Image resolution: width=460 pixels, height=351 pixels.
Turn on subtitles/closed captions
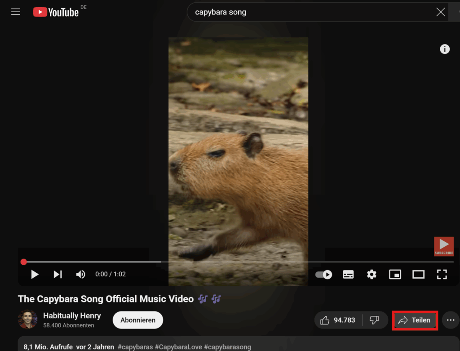(348, 274)
